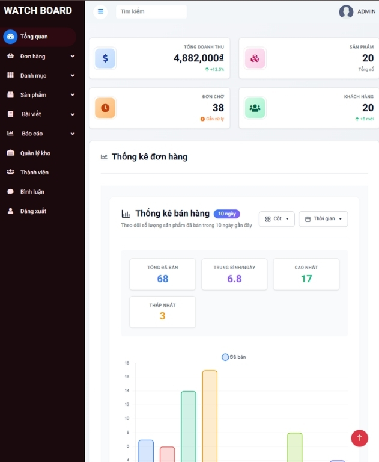Open the Thời gian period dropdown
The width and height of the screenshot is (379, 462).
tap(323, 219)
